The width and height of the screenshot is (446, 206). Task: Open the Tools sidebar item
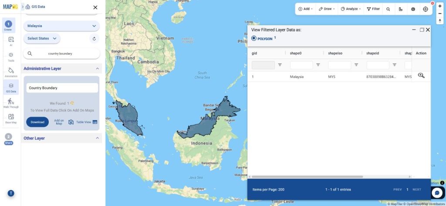11,57
